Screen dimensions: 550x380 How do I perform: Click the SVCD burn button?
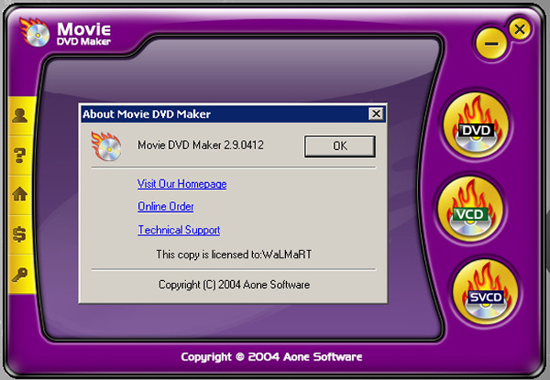(x=486, y=292)
